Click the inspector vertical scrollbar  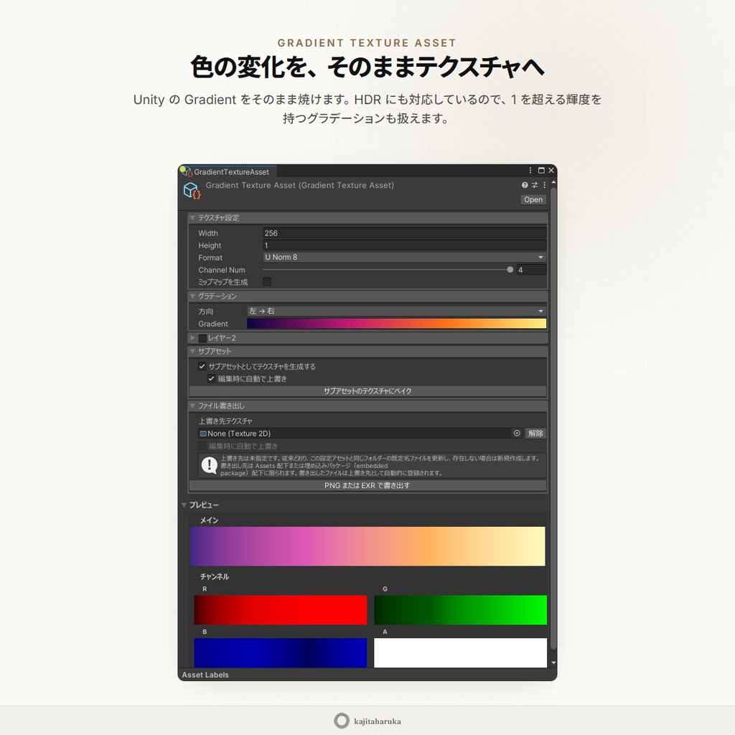click(x=553, y=418)
